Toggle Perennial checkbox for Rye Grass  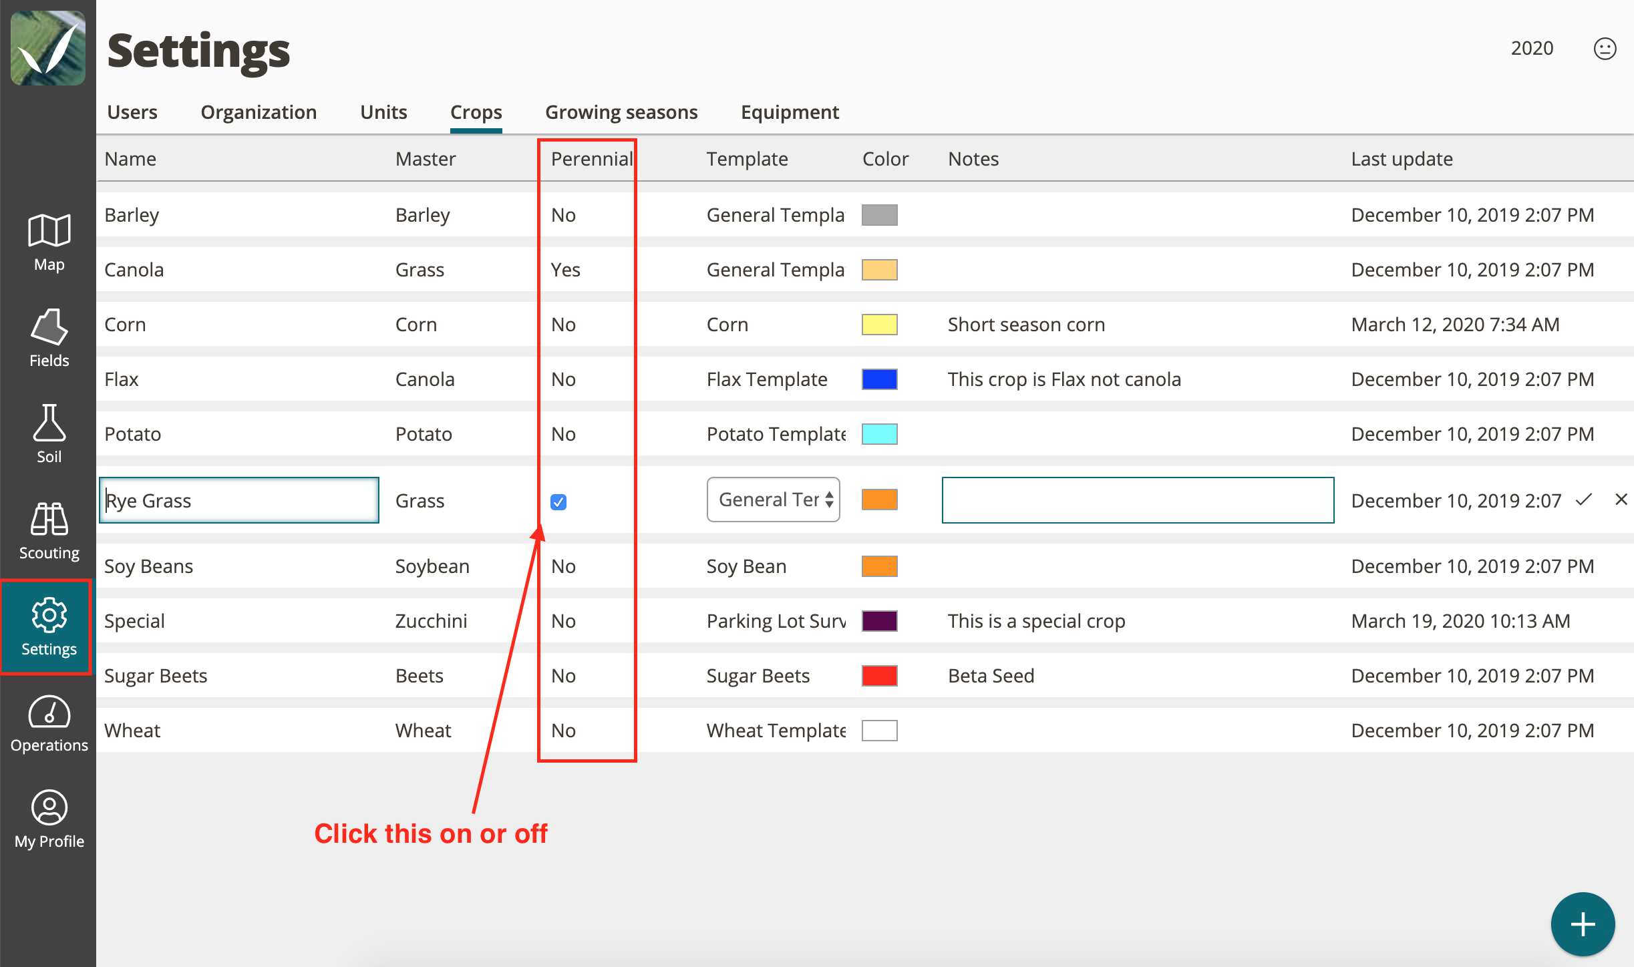tap(558, 502)
